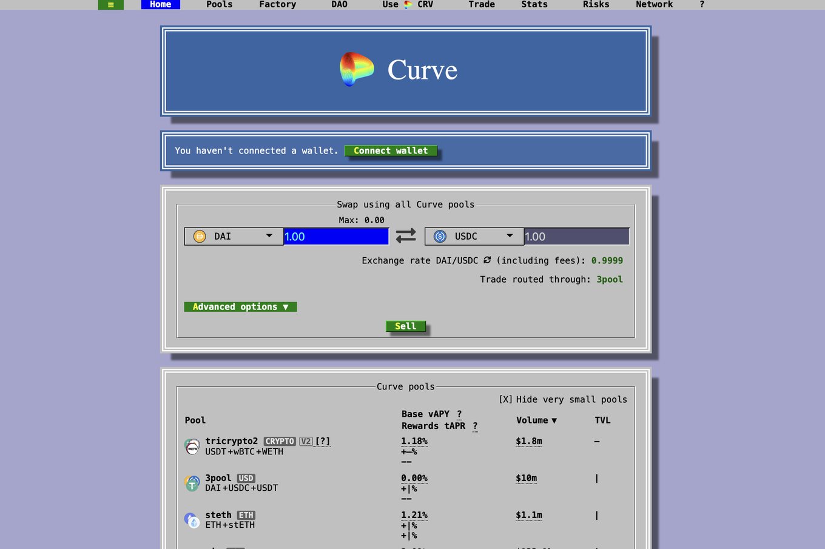Click the ETH tag on steth
The image size is (825, 549).
pyautogui.click(x=246, y=516)
